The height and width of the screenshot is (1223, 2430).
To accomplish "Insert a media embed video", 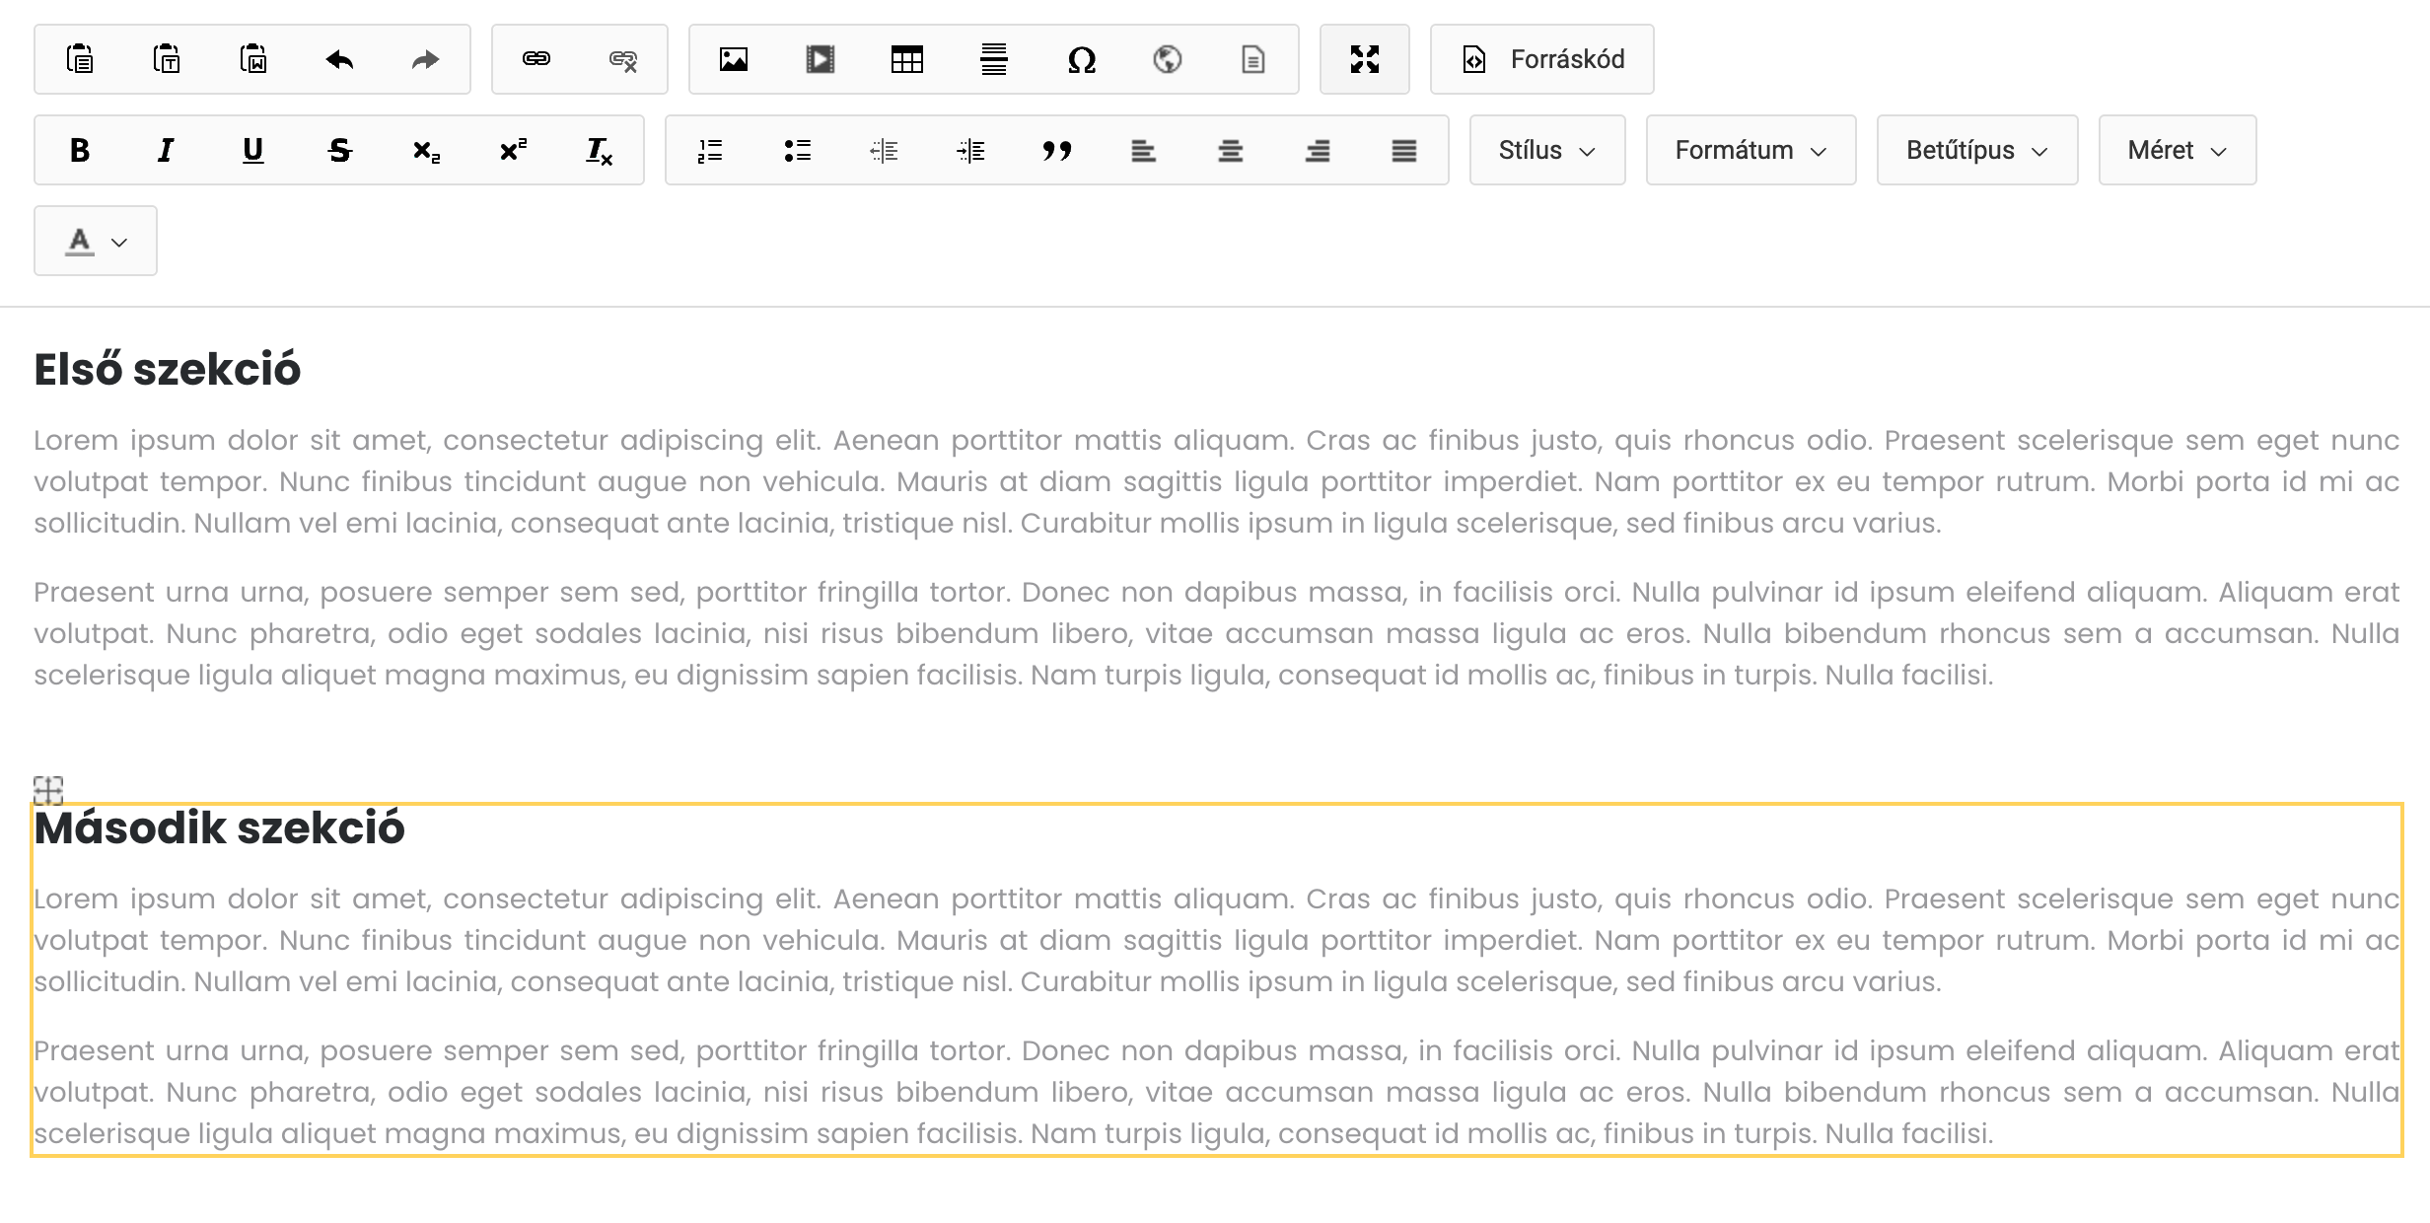I will point(821,59).
